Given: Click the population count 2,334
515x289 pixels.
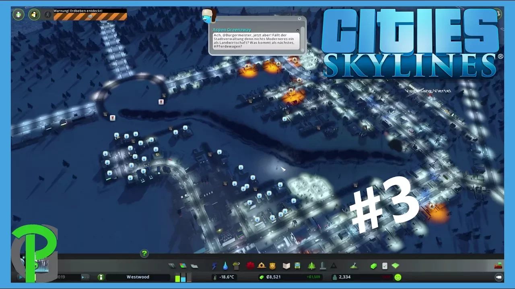Looking at the screenshot, I should tap(344, 277).
